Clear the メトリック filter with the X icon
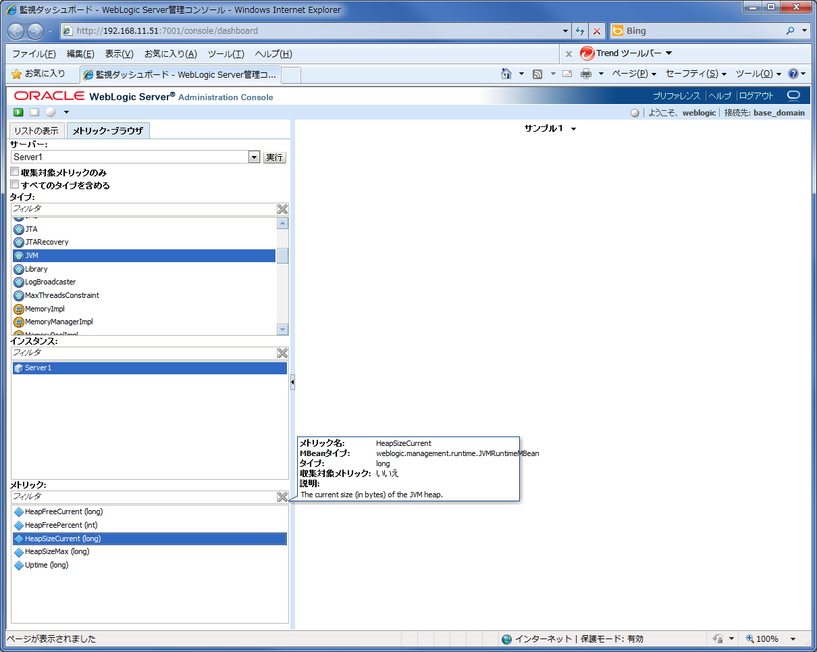The image size is (817, 652). (x=282, y=497)
